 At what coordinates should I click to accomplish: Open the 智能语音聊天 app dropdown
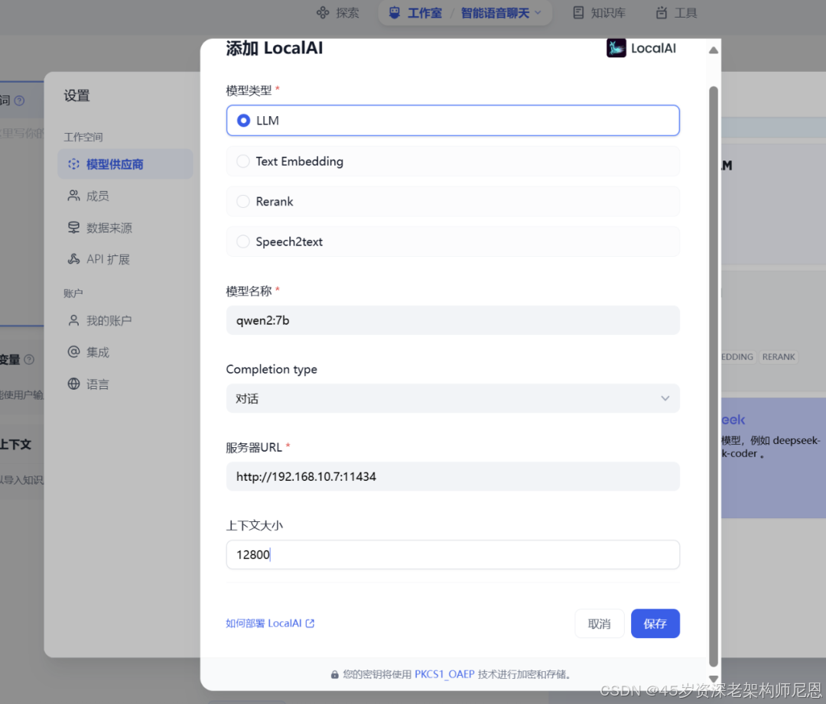[501, 13]
